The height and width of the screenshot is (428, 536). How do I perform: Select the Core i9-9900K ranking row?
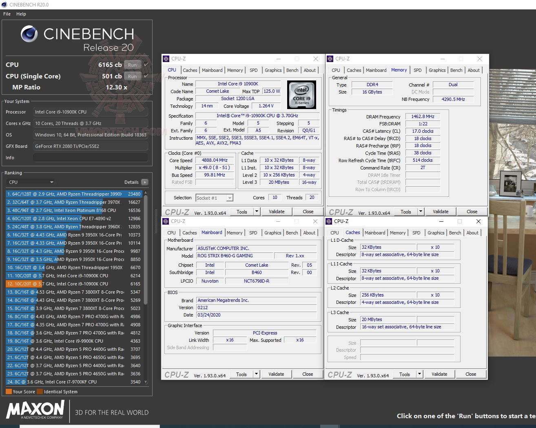pos(74,341)
